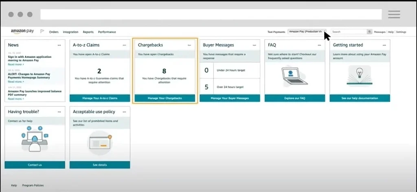Read more about the ALERT homepage summary news
The width and height of the screenshot is (417, 192).
pos(16,82)
